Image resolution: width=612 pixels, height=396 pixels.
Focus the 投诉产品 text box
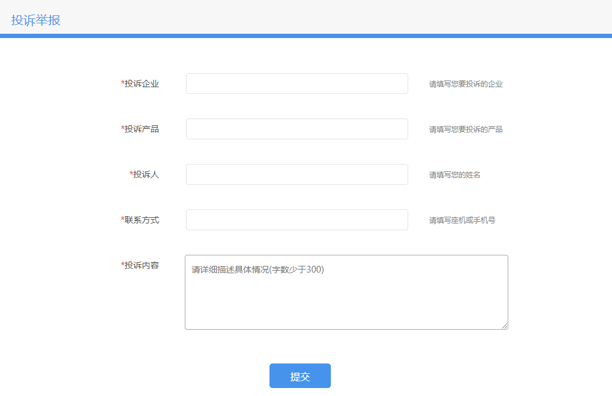[x=296, y=129]
